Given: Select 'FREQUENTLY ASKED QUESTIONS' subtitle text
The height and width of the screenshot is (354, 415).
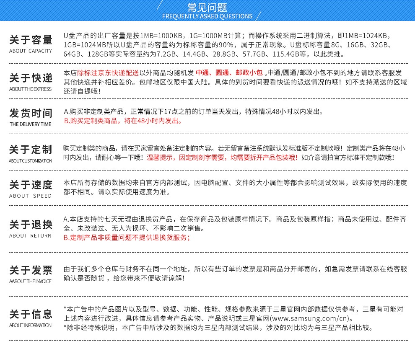Looking at the screenshot, I should [x=207, y=16].
